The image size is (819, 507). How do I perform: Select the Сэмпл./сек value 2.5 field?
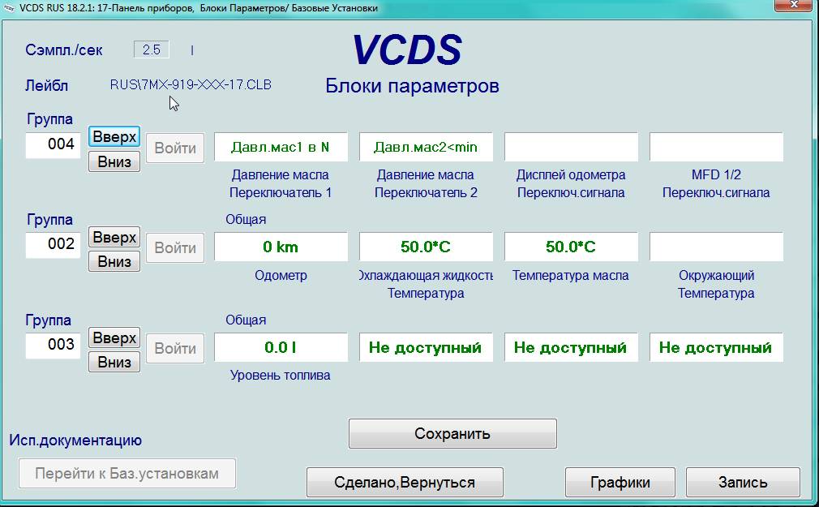[x=152, y=49]
